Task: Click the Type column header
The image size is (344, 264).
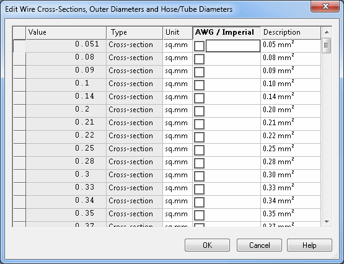Action: pyautogui.click(x=135, y=33)
